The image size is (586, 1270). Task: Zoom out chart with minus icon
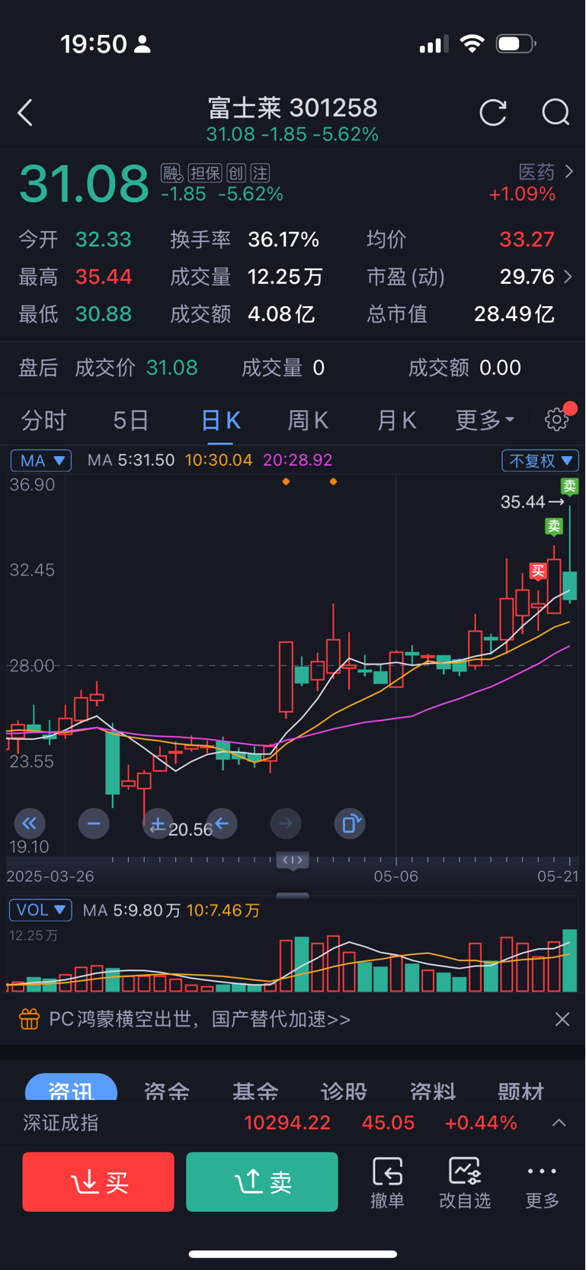(94, 824)
